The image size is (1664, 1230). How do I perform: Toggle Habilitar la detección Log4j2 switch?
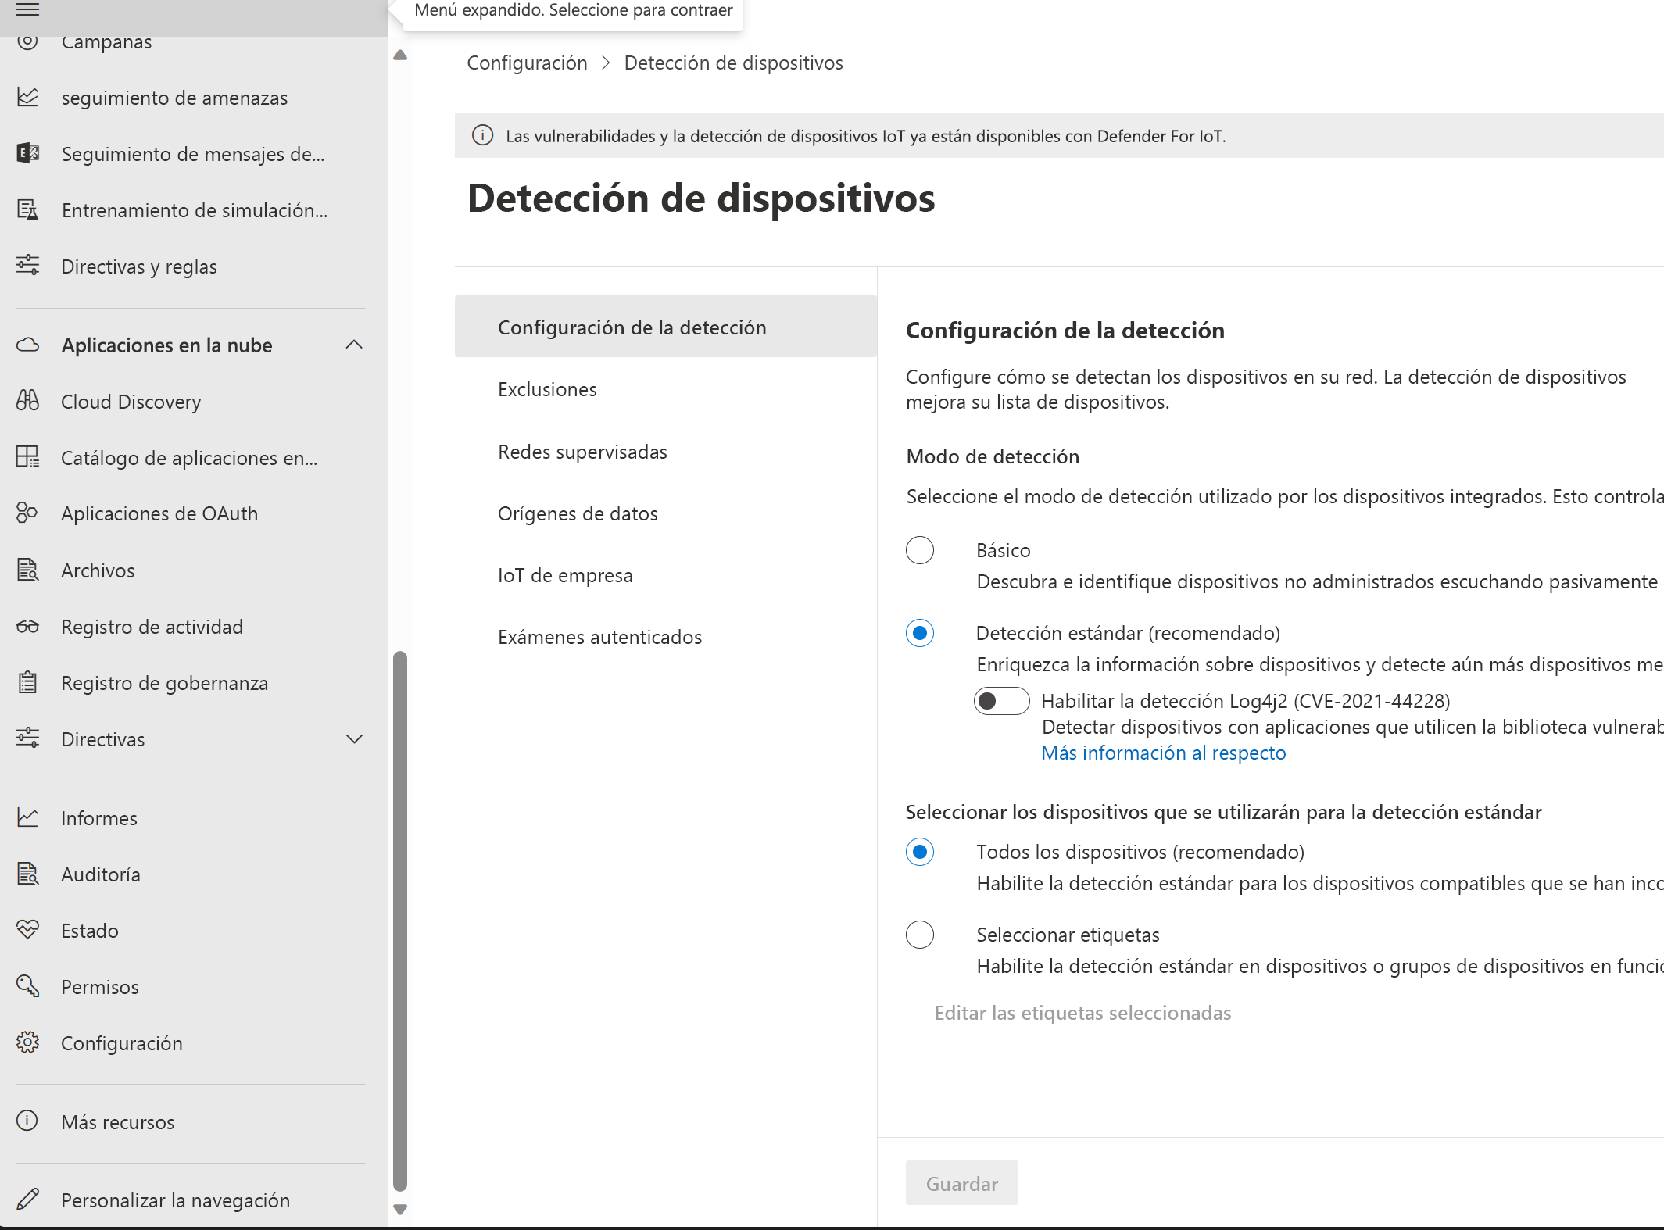point(1003,699)
